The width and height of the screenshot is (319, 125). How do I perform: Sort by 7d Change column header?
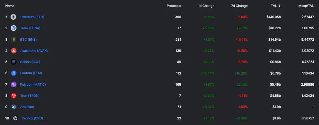[239, 6]
